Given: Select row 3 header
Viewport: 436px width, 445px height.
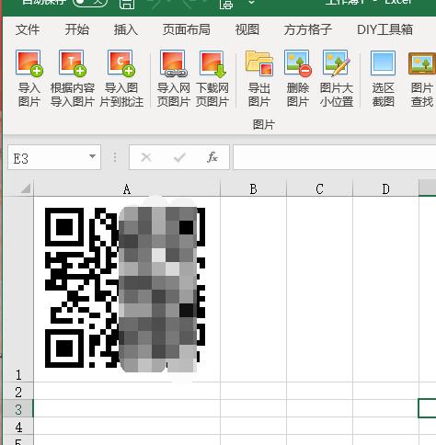Looking at the screenshot, I should tap(18, 408).
